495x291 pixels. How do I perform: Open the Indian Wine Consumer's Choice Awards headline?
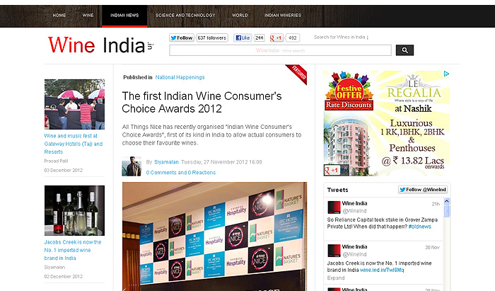[x=202, y=102]
